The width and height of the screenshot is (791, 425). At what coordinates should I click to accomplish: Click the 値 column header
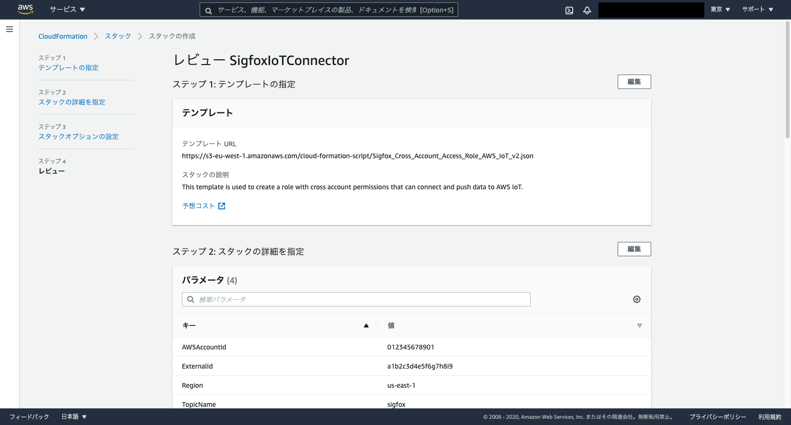(x=391, y=326)
